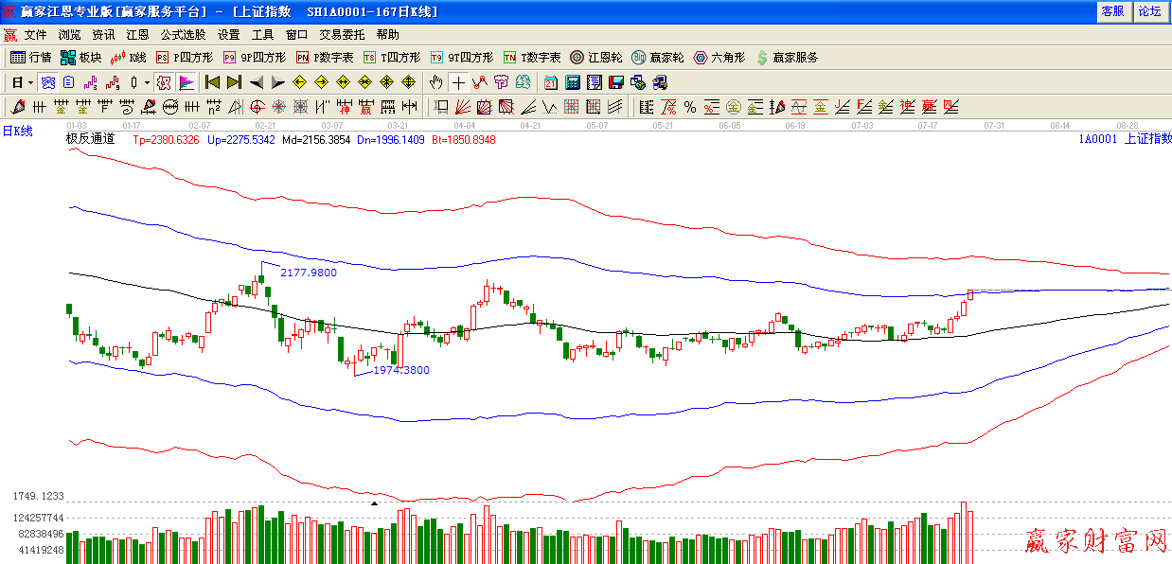Open the 公式选股 menu

coord(183,35)
